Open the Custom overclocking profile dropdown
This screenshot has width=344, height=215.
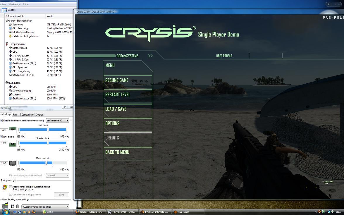[x=45, y=207]
